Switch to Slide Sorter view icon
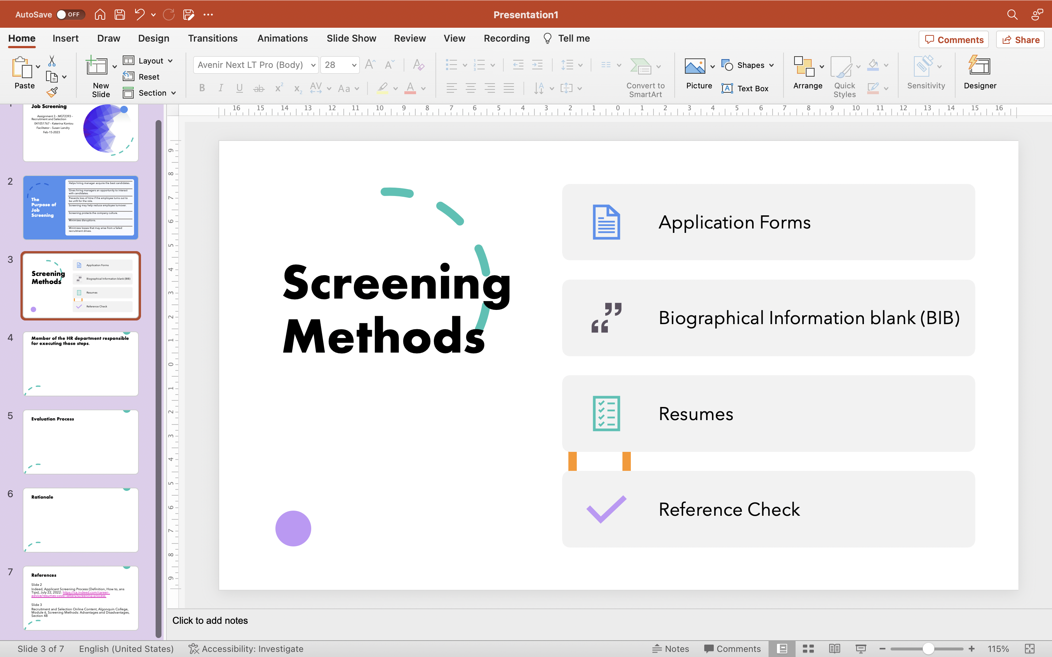The height and width of the screenshot is (657, 1052). pyautogui.click(x=808, y=649)
